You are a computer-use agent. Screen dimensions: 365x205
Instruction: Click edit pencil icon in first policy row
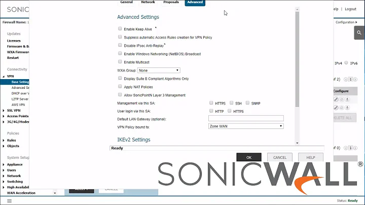point(336,99)
